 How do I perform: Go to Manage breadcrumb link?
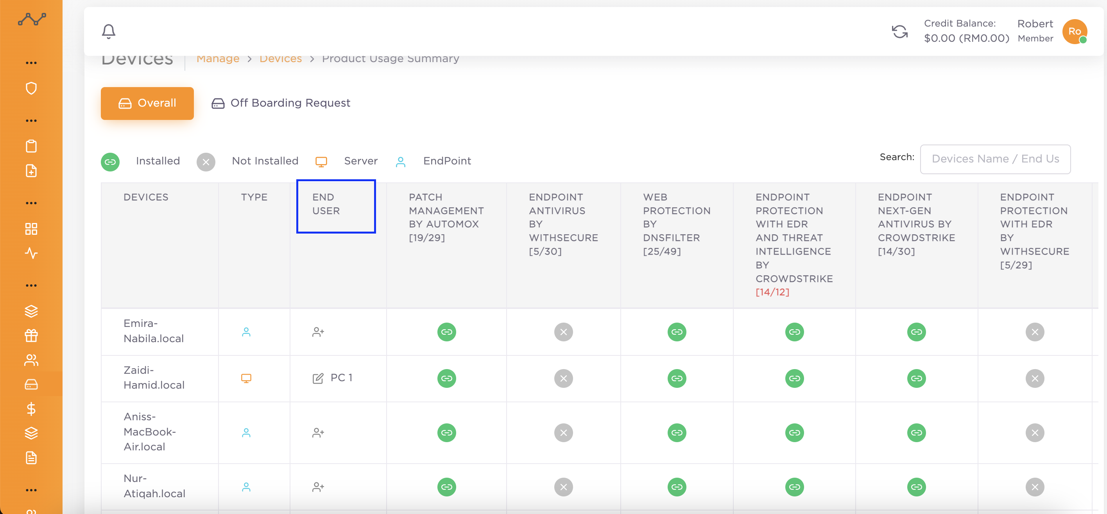point(218,59)
